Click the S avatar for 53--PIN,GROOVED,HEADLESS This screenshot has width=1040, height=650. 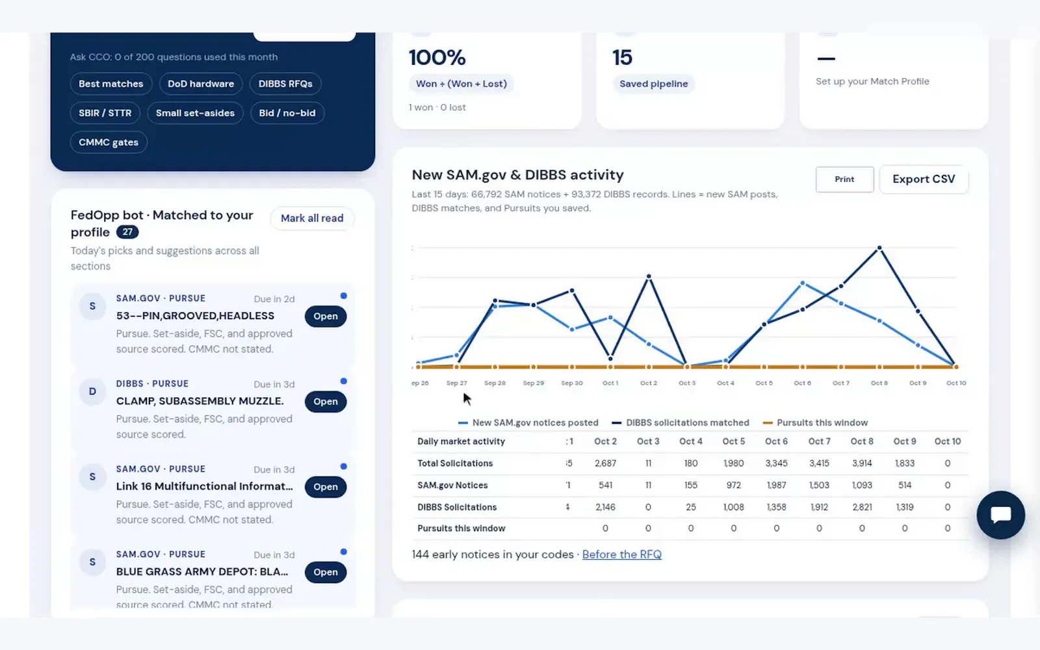tap(92, 306)
